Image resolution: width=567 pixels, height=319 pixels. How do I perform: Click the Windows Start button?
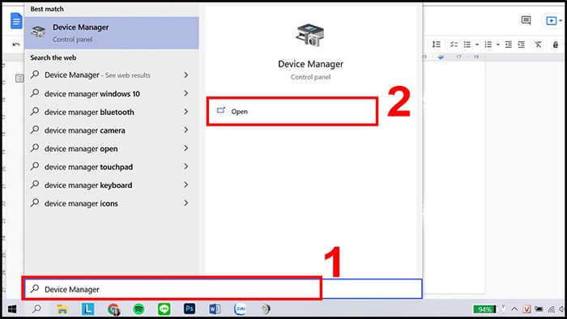[x=12, y=309]
